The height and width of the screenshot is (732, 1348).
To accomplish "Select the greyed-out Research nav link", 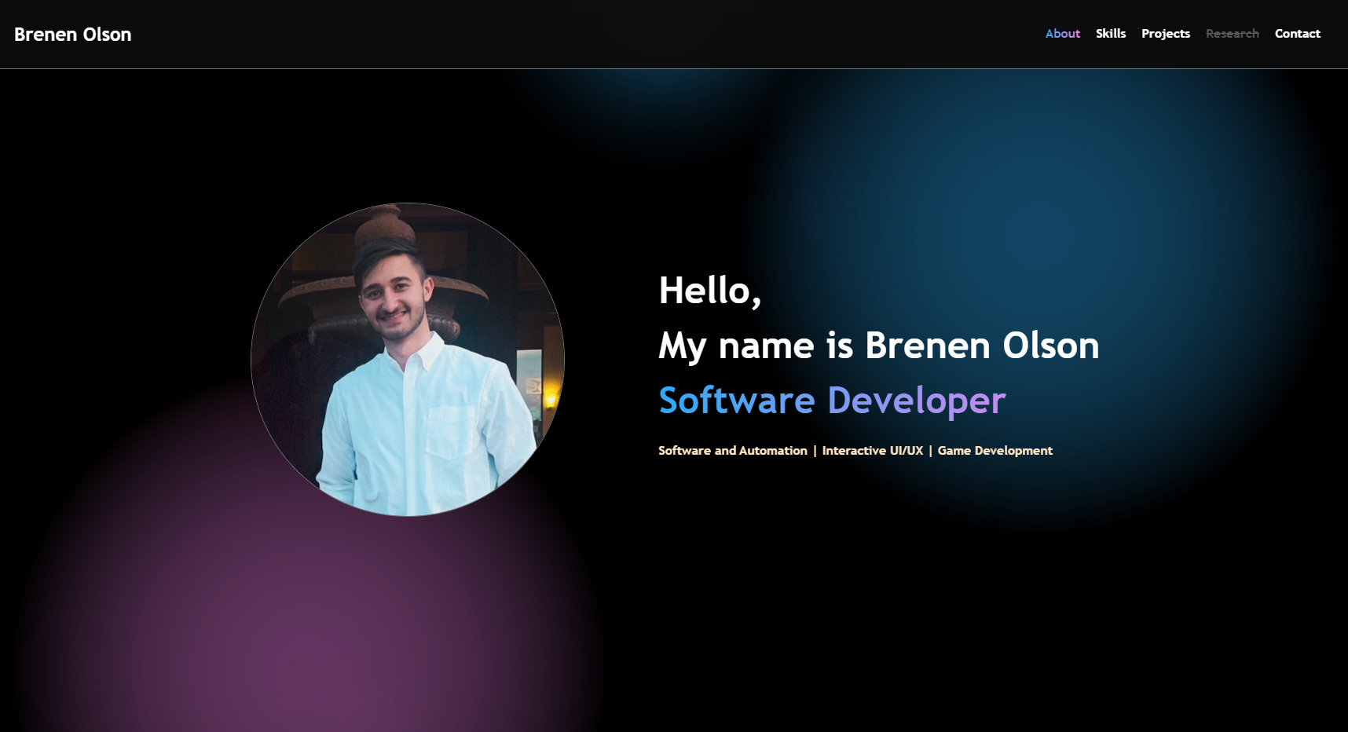I will [1233, 34].
